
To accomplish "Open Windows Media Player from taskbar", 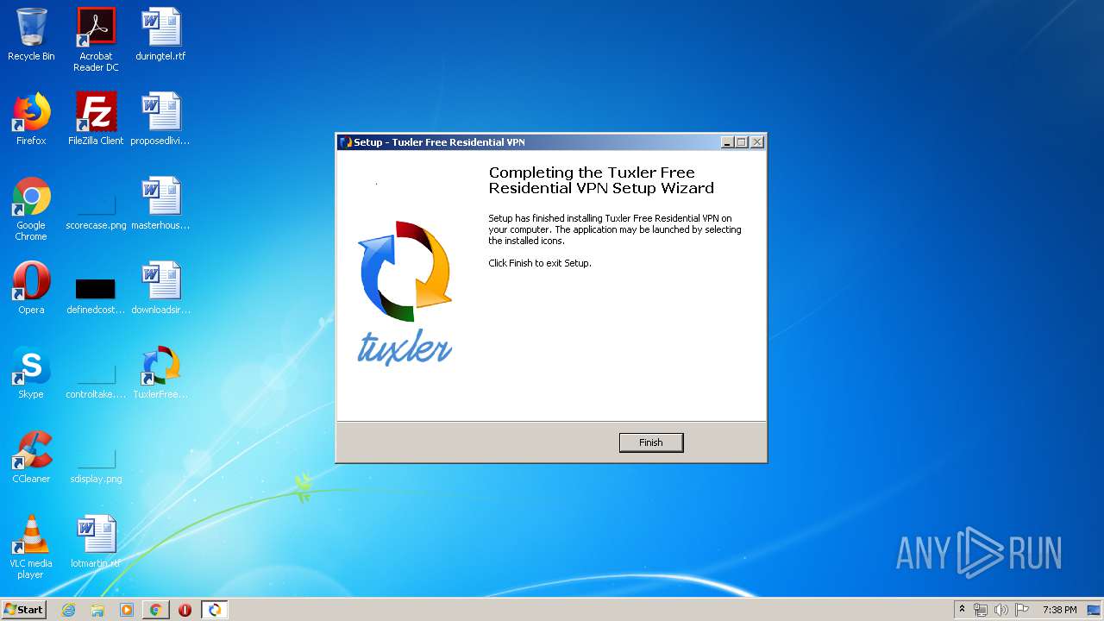I will tap(127, 610).
